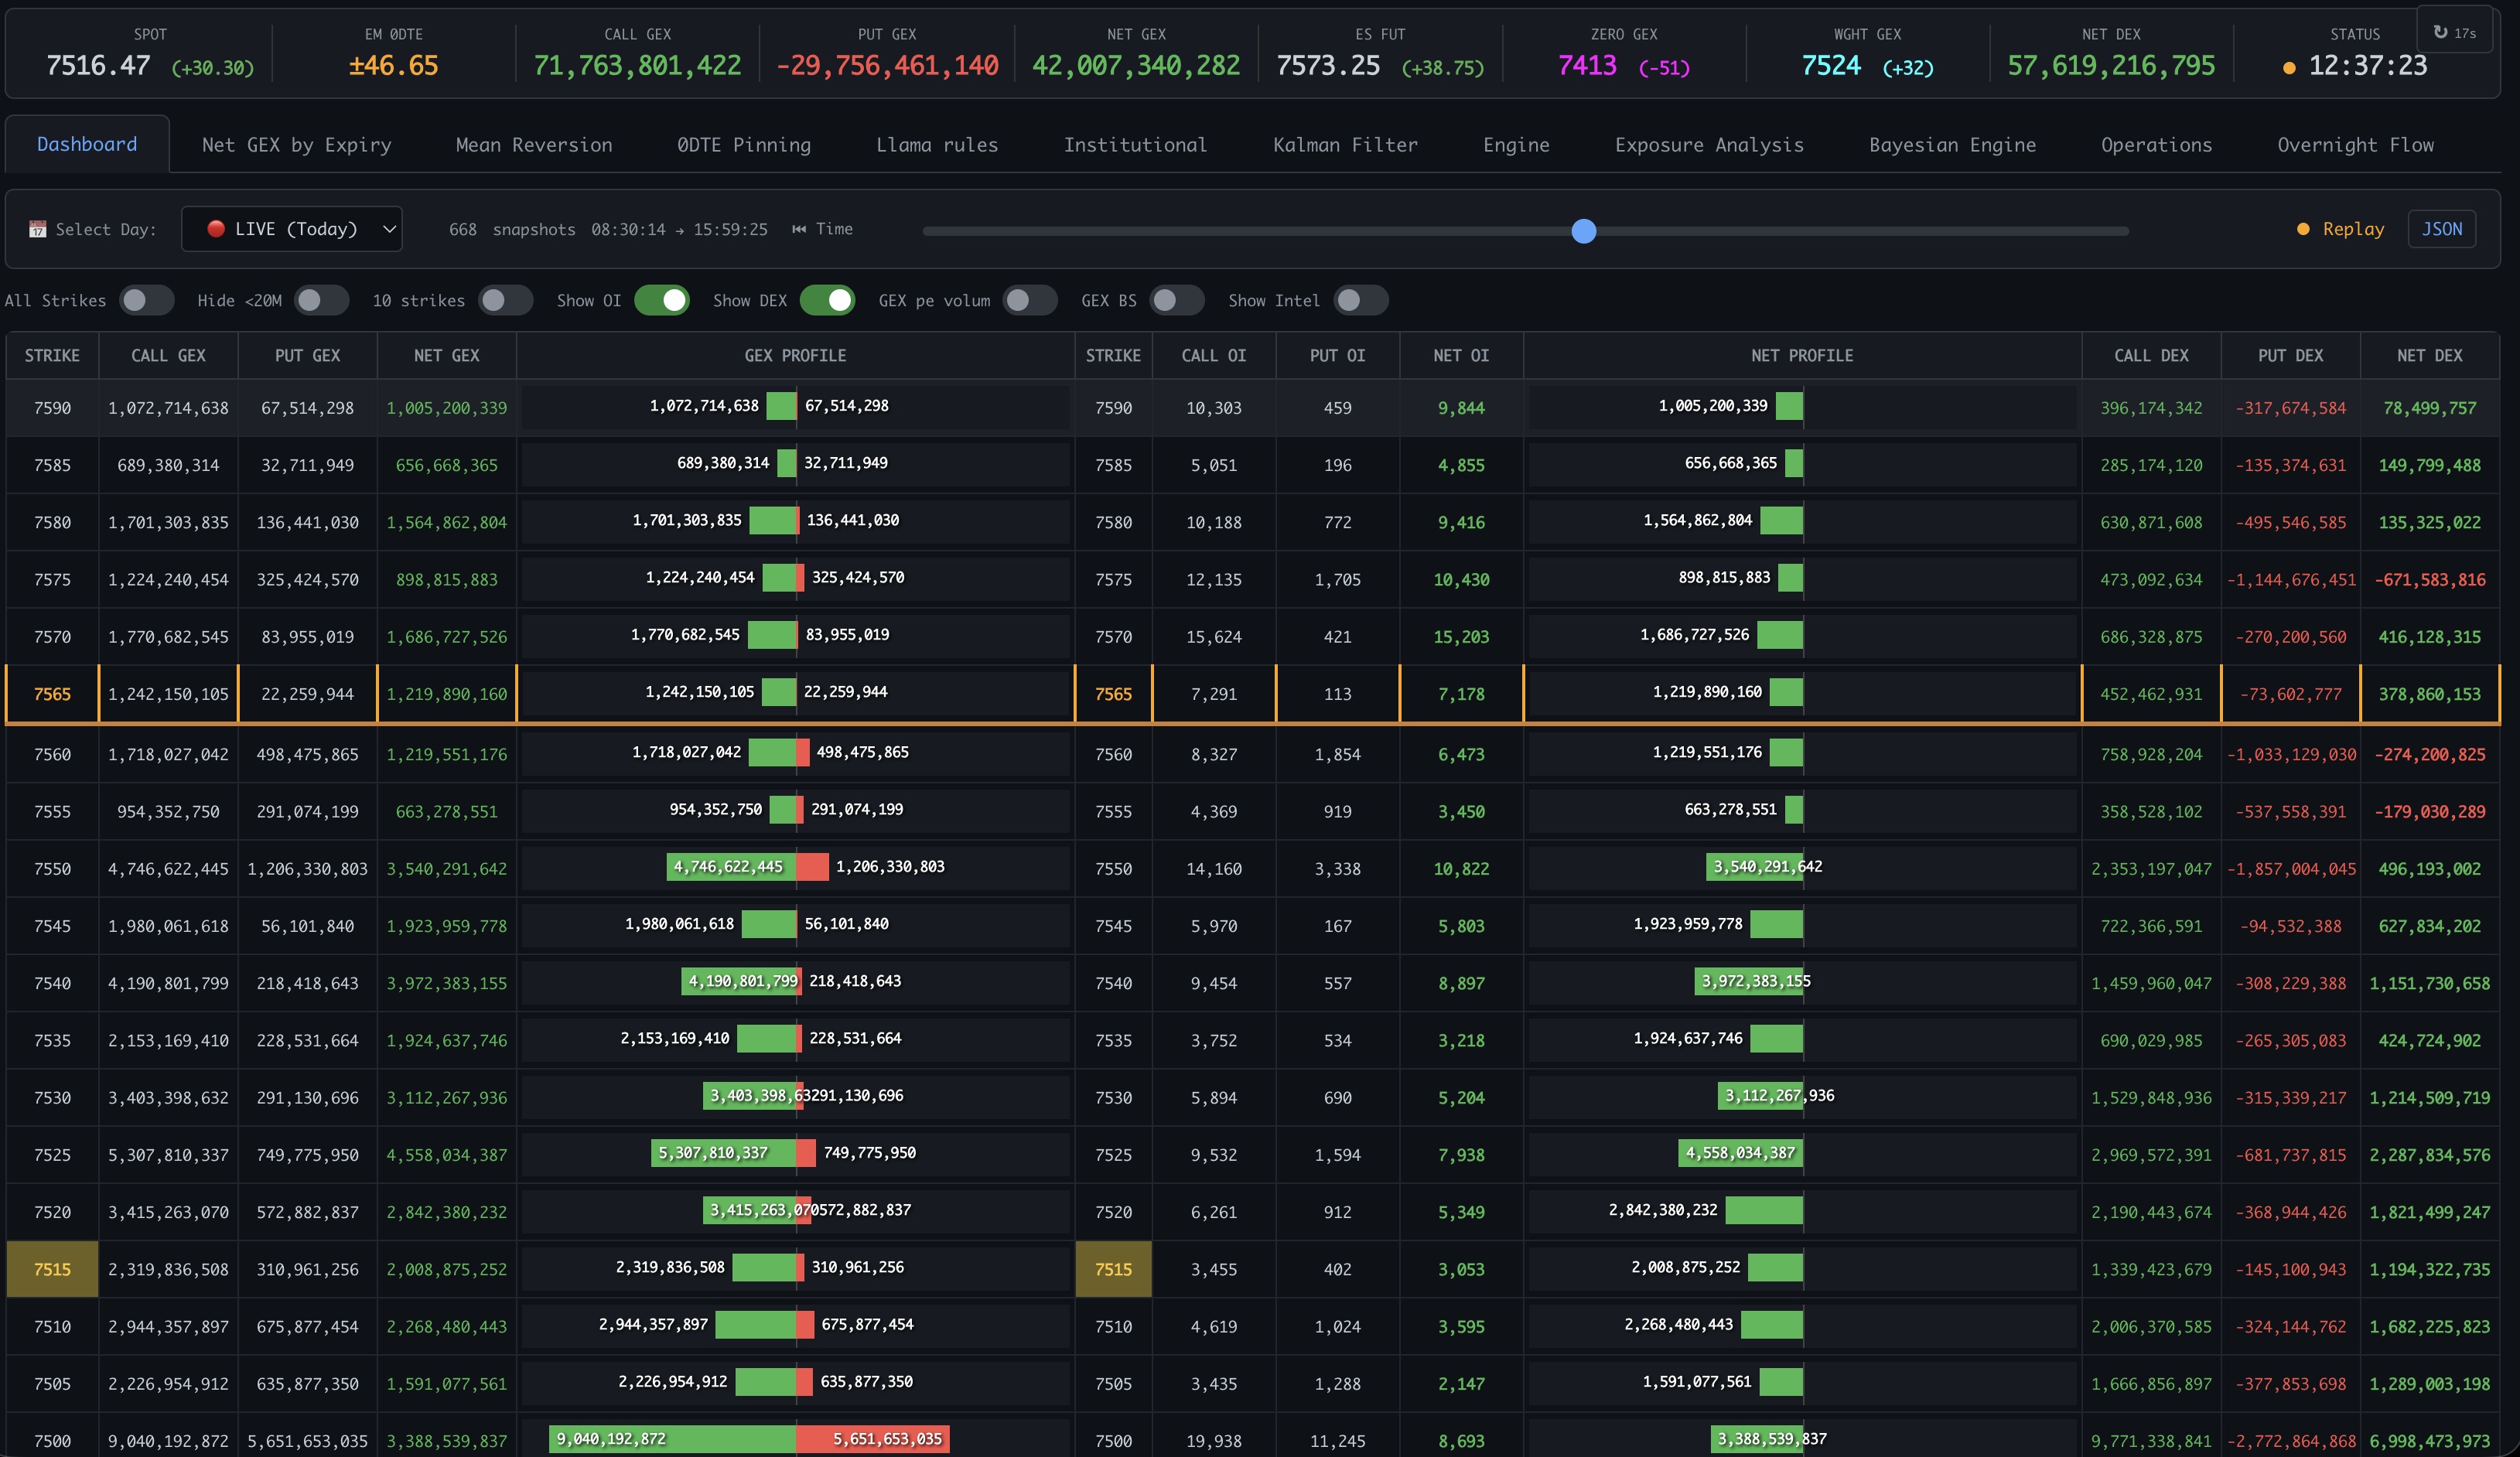The image size is (2520, 1457).
Task: Click the CALL DEX column header
Action: coord(2151,355)
